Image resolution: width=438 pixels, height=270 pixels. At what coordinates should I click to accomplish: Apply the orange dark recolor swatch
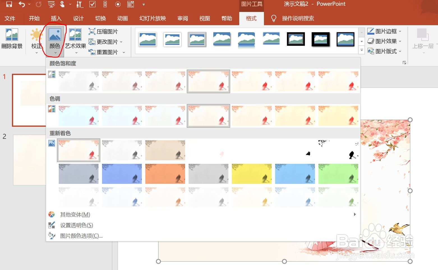165,174
